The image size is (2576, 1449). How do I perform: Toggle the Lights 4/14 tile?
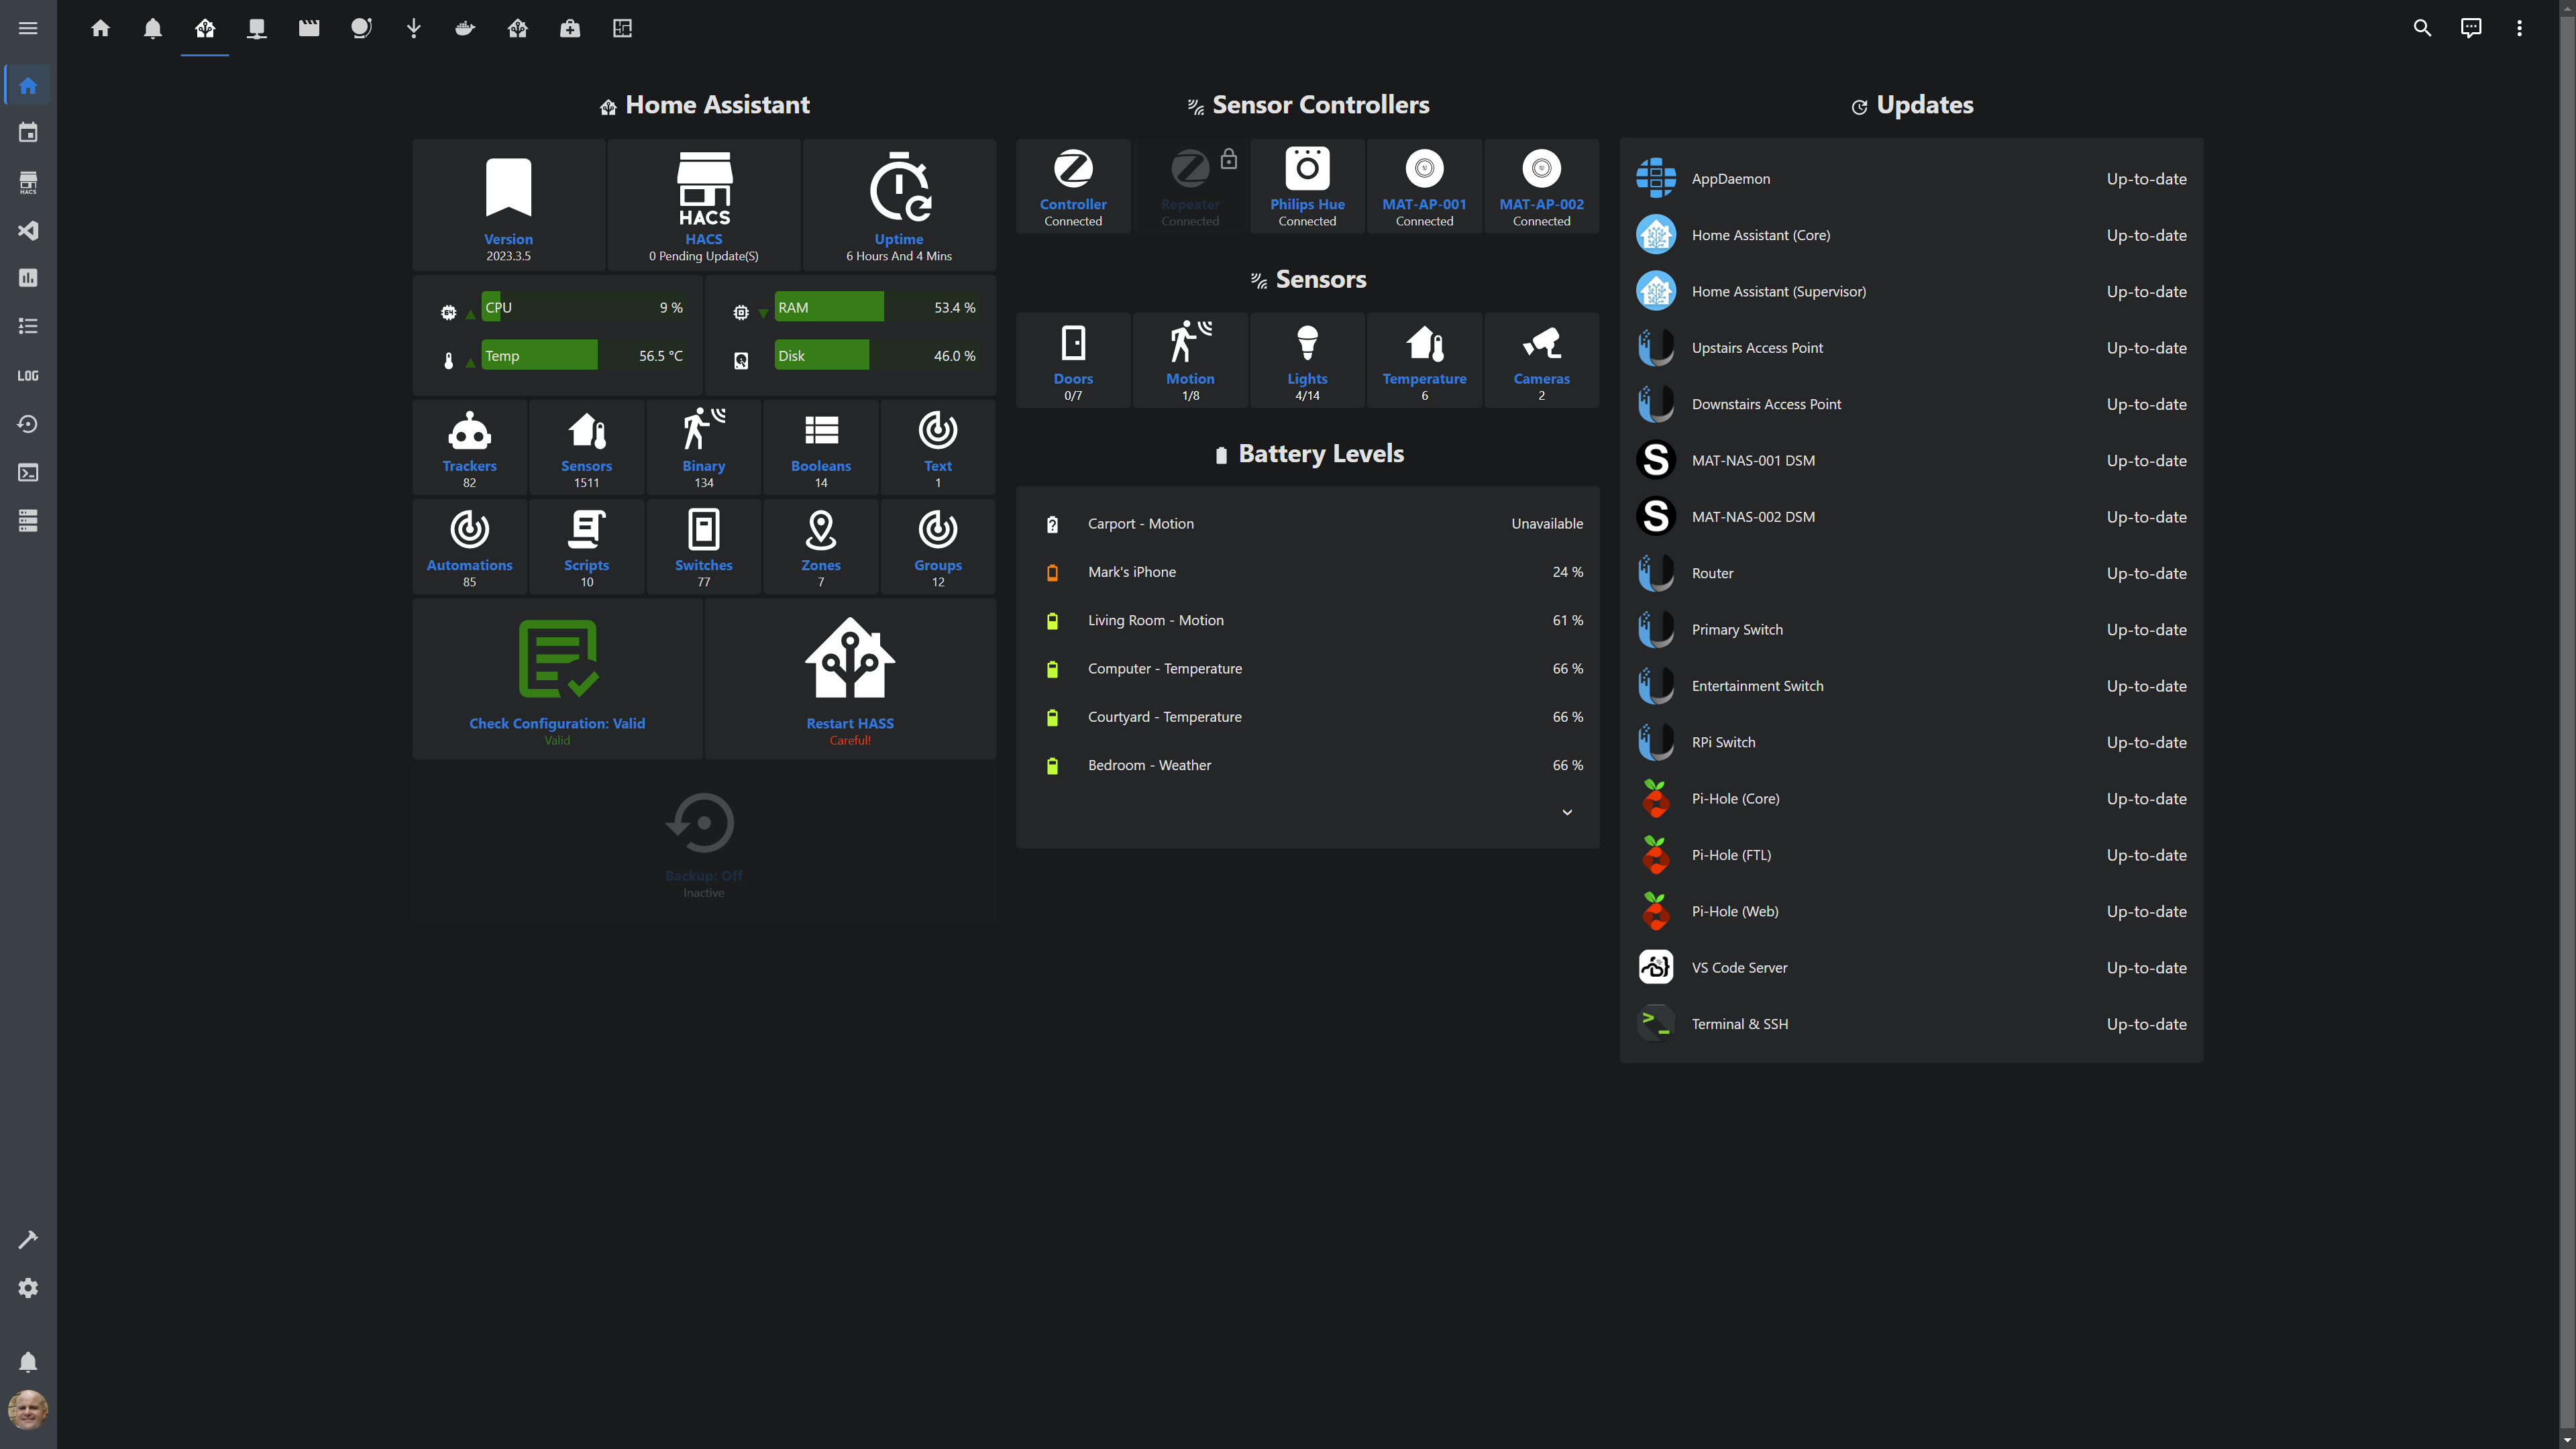[x=1307, y=361]
